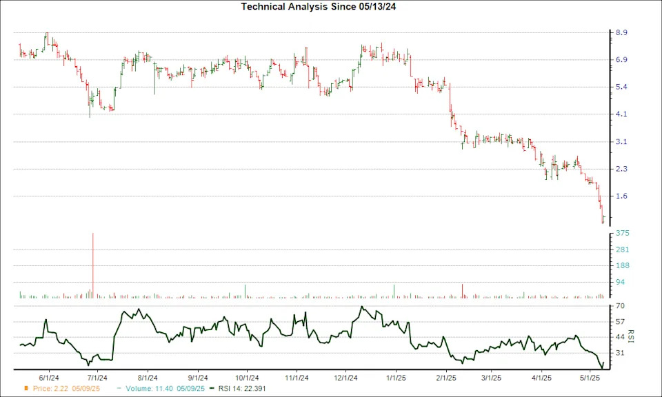Click the chart title 'Technical Analysis Since 05/13/24'
The width and height of the screenshot is (662, 397).
tap(319, 7)
